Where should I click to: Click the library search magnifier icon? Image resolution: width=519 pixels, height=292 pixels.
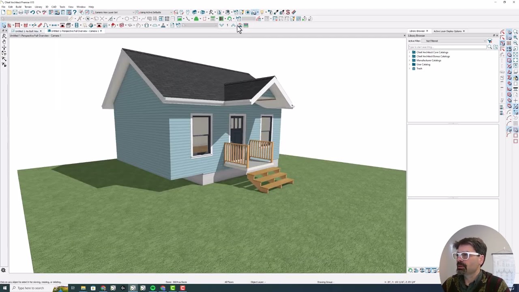tap(489, 47)
